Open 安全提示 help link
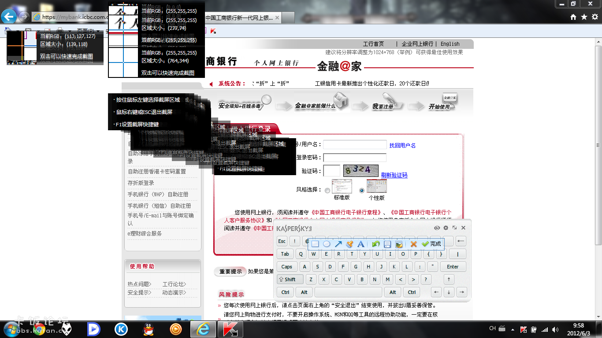Screen dimensions: 602x338 coord(139,292)
